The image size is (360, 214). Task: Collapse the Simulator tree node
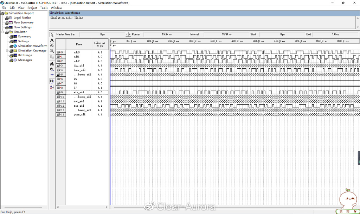(3, 32)
